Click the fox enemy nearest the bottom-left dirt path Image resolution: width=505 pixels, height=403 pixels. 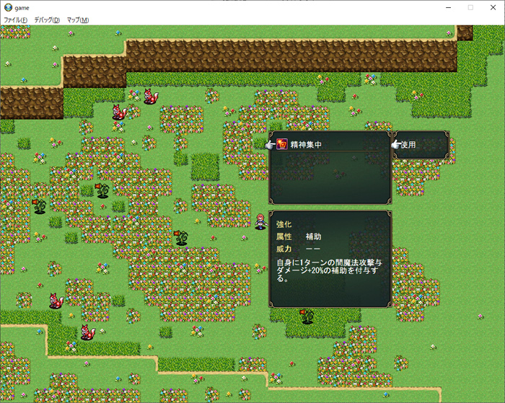[88, 332]
